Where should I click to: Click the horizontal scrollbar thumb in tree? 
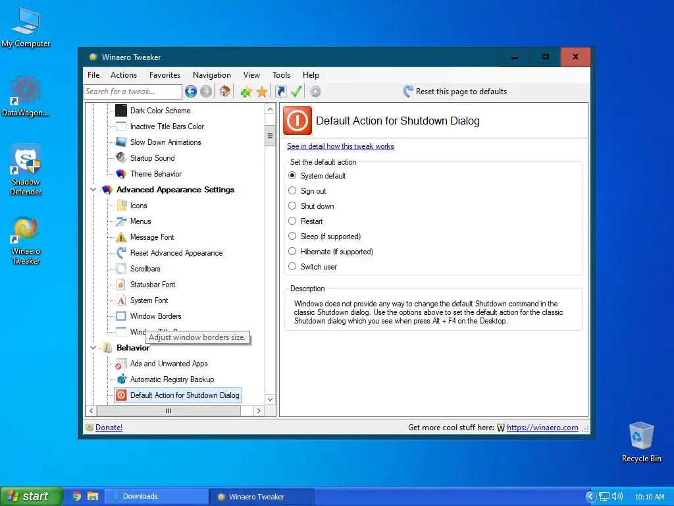pyautogui.click(x=168, y=411)
